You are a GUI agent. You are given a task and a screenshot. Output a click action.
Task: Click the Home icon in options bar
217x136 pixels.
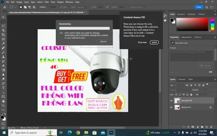(5, 7)
